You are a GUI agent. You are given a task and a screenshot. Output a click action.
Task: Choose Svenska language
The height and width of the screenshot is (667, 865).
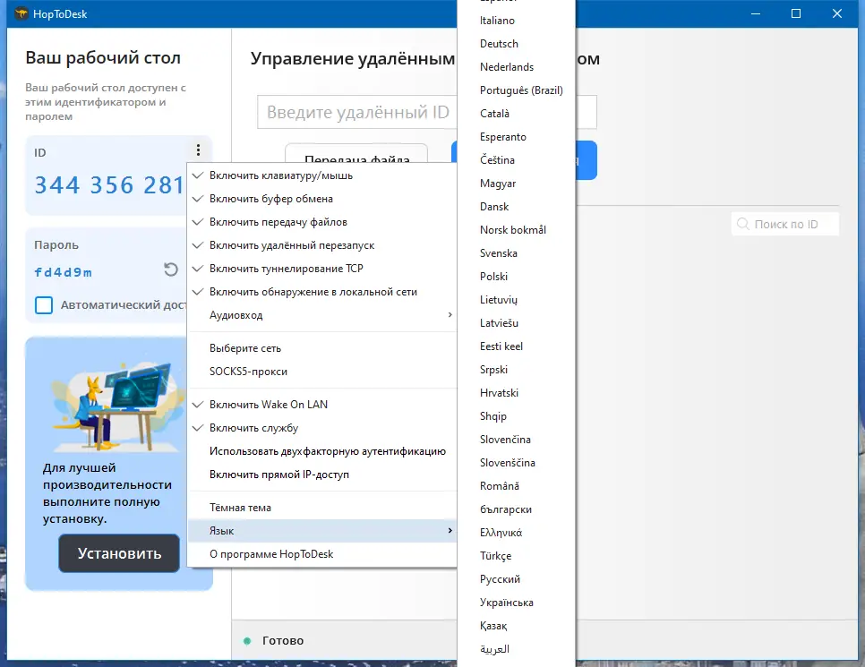(517, 253)
